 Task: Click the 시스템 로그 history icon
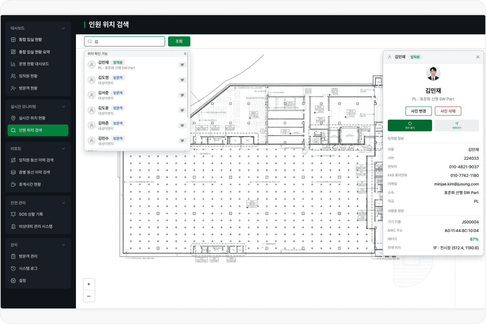[13, 268]
